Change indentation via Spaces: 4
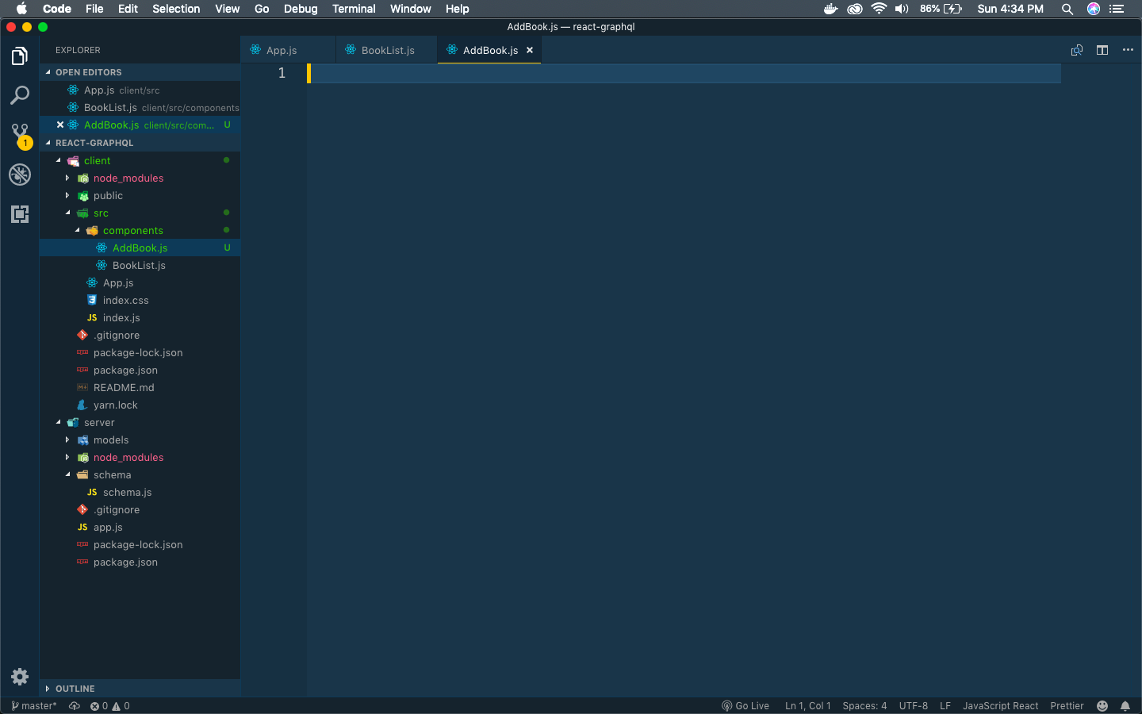 864,706
